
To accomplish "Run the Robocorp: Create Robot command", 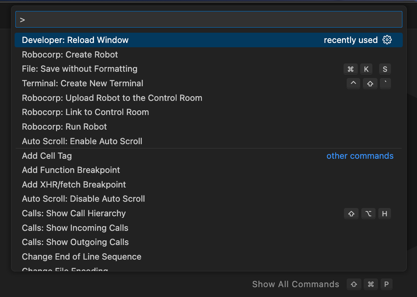I will tap(209, 55).
